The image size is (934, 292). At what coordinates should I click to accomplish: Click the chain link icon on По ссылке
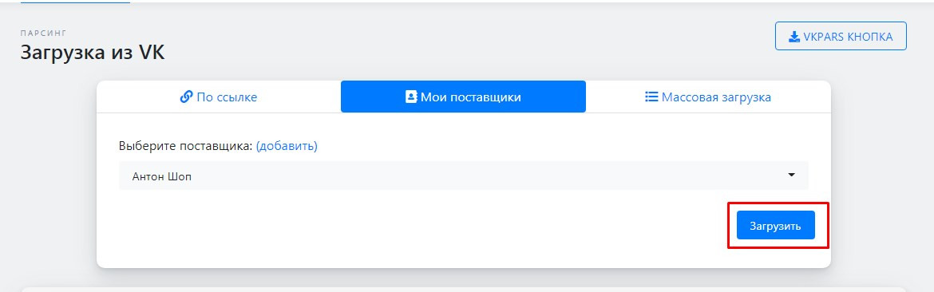click(187, 97)
